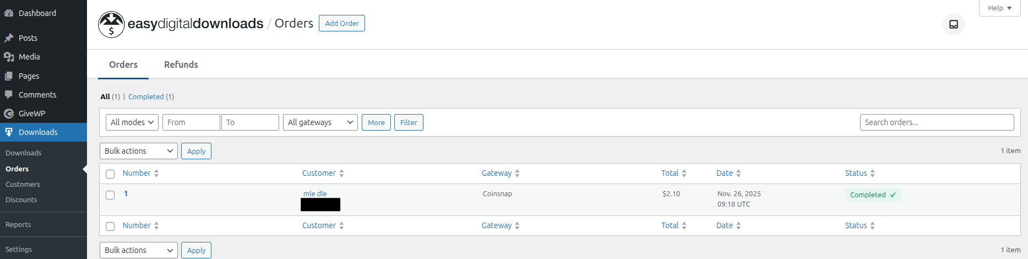This screenshot has height=259, width=1028.
Task: Focus the Search orders input field
Action: (937, 122)
